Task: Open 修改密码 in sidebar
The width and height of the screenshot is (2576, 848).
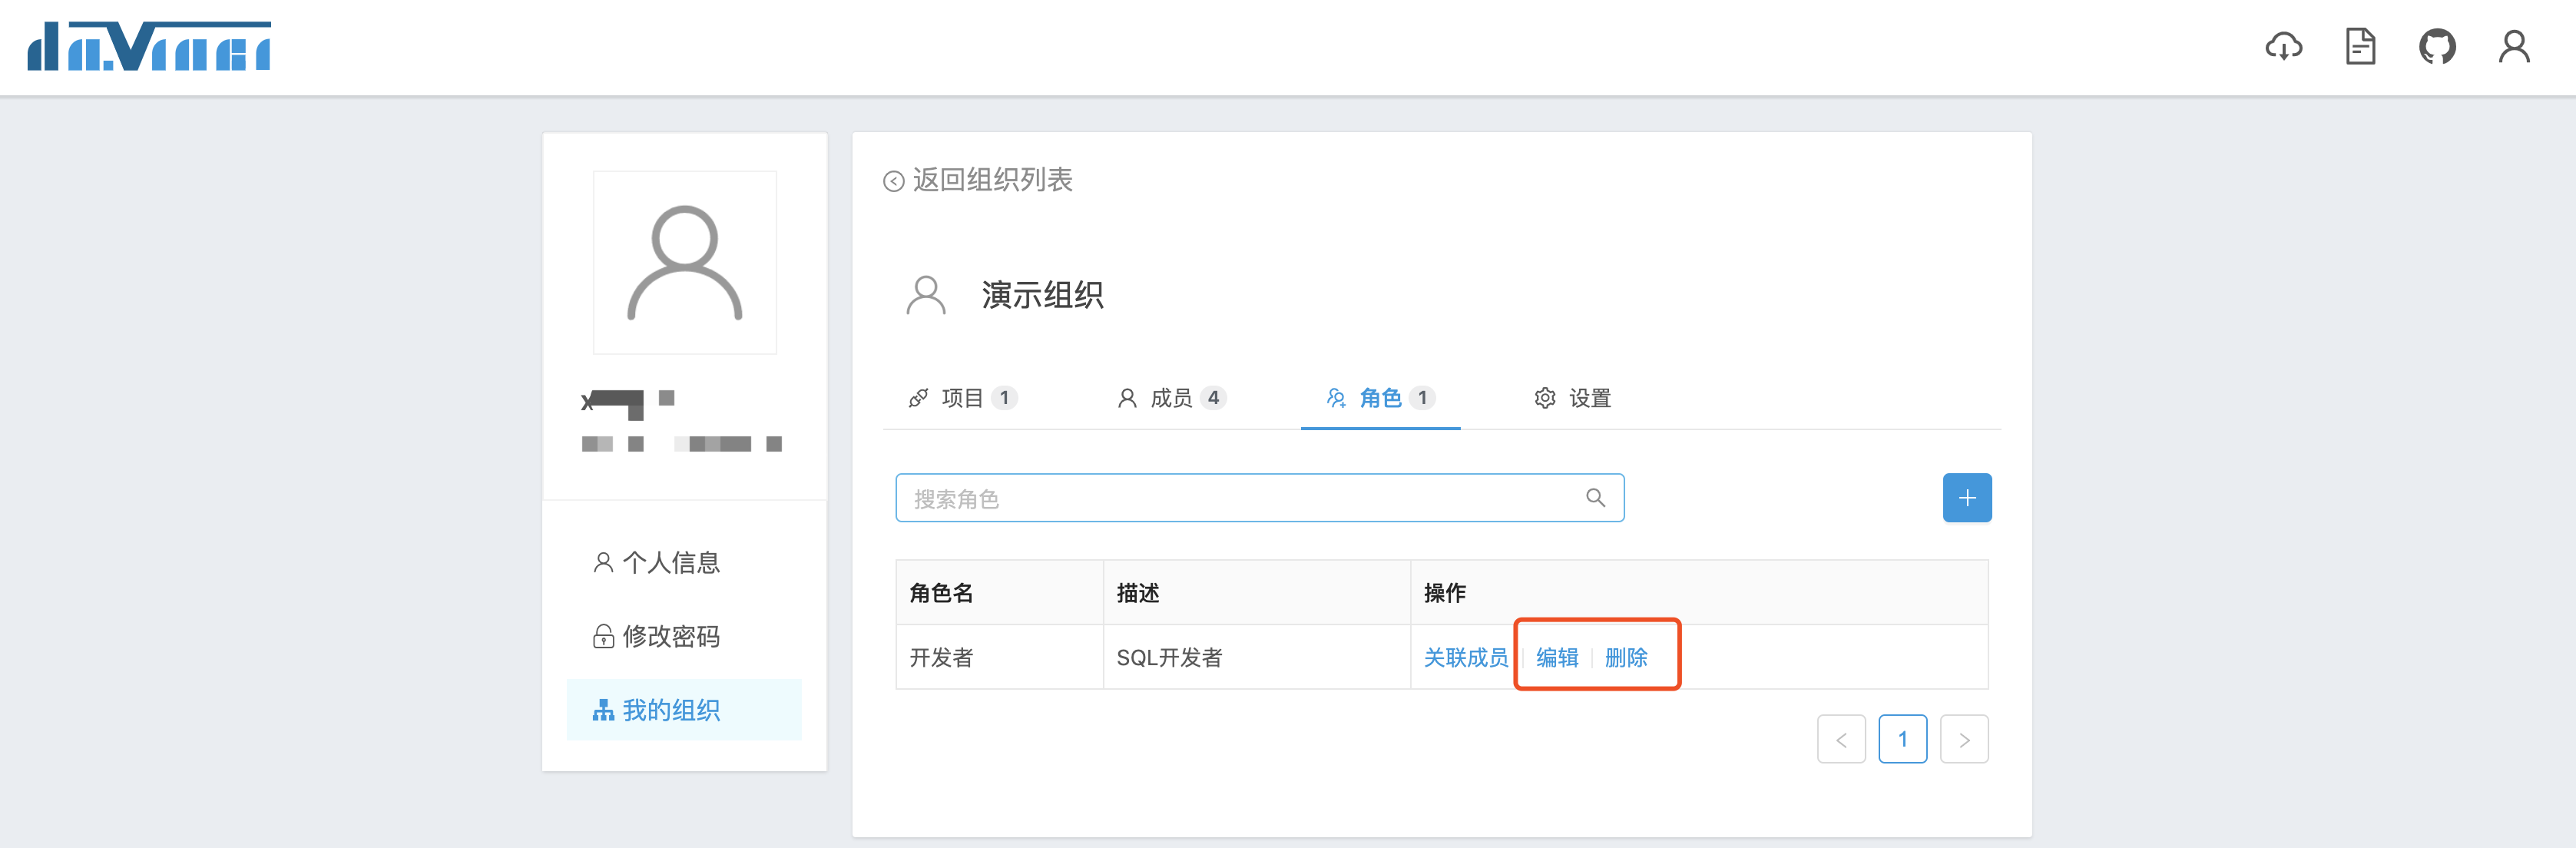Action: pyautogui.click(x=670, y=636)
